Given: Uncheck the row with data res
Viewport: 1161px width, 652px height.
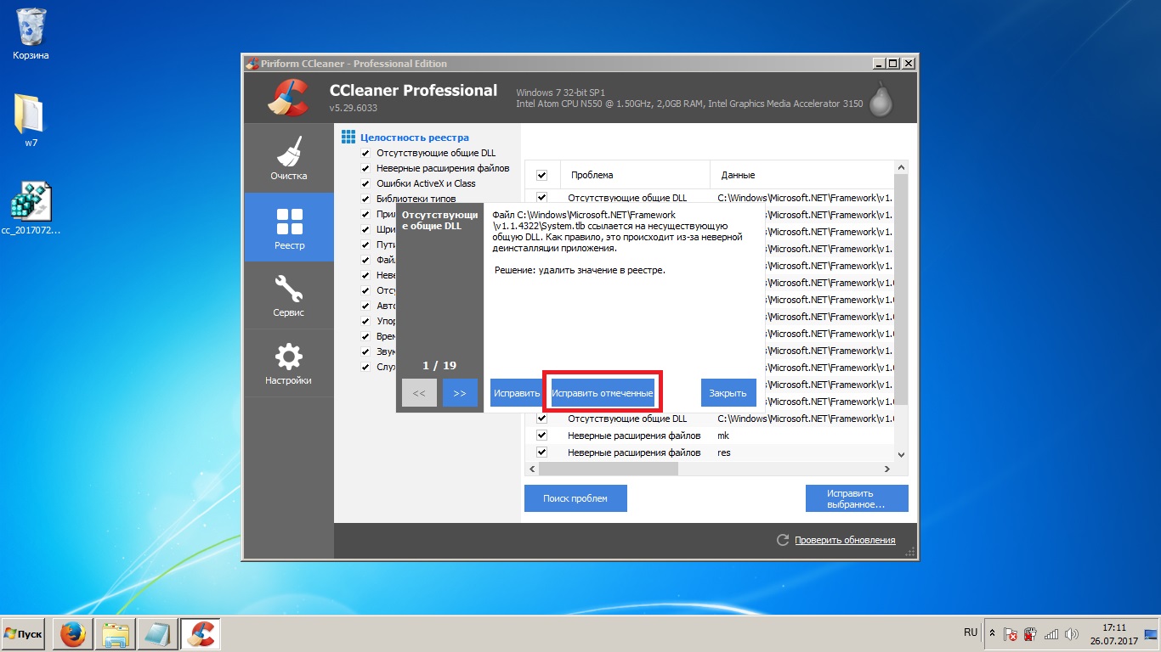Looking at the screenshot, I should [541, 452].
